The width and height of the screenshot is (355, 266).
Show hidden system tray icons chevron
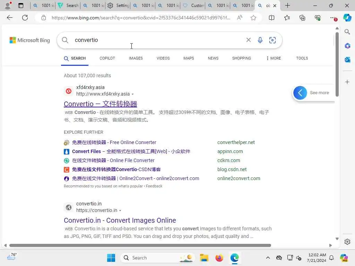268,258
